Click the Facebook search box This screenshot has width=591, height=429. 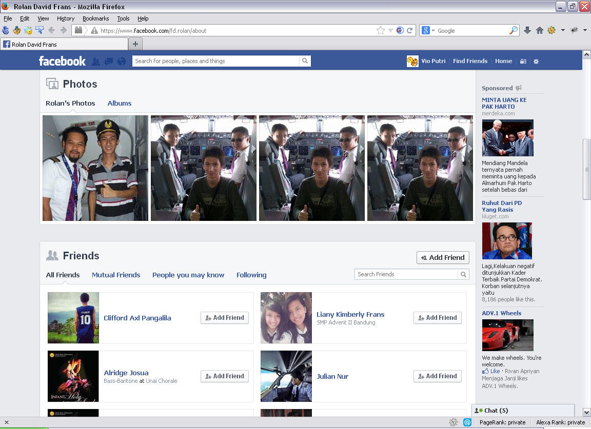[215, 61]
